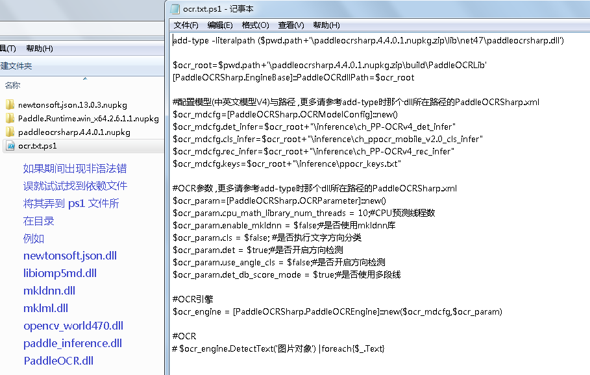Viewport: 590px width, 375px height.
Task: Click the sort arrow above the name column
Action: pyautogui.click(x=85, y=79)
